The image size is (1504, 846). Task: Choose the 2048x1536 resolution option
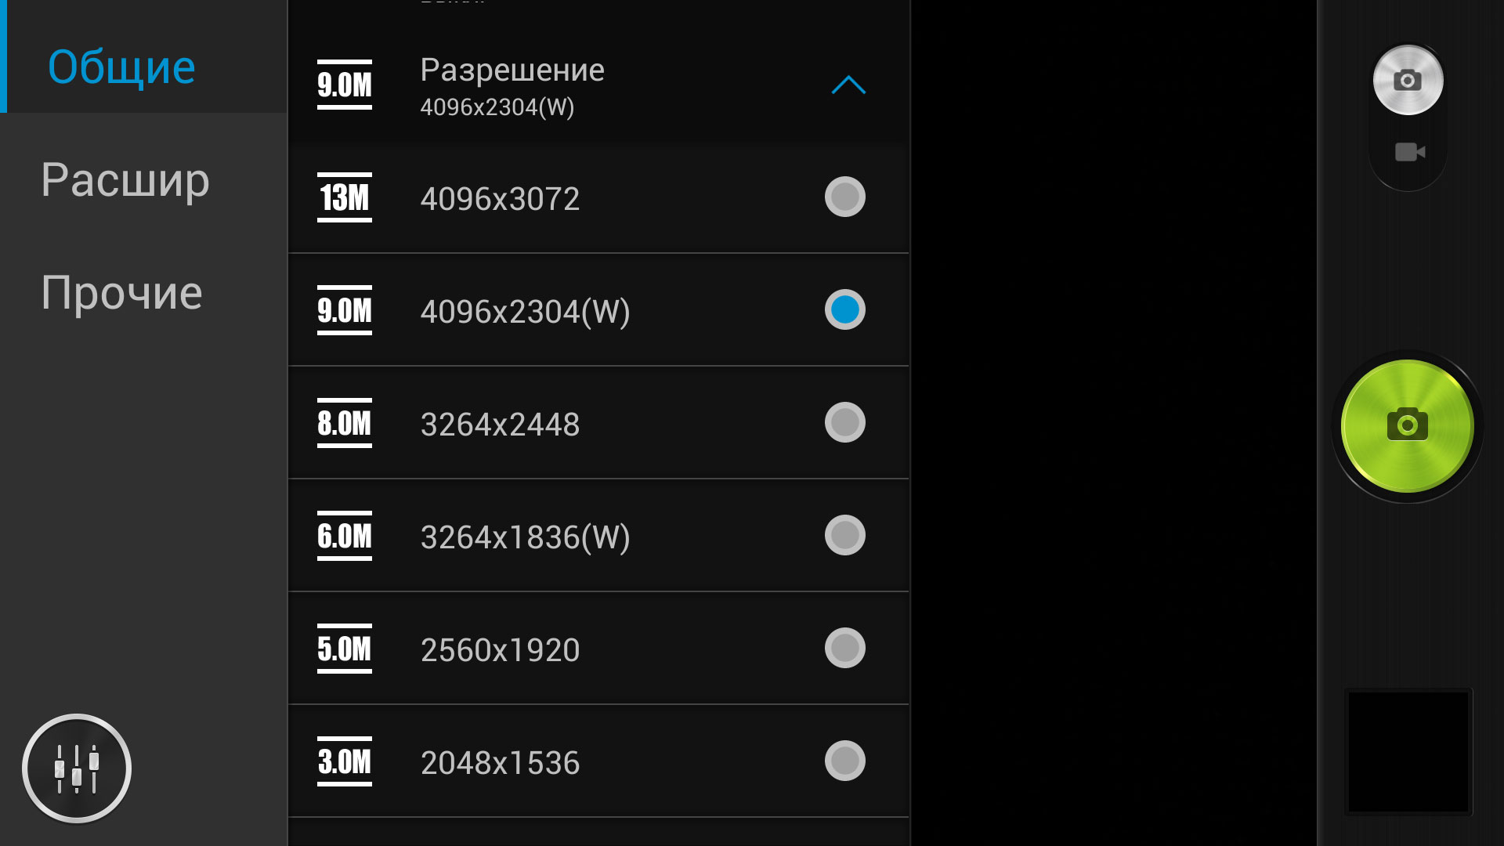598,761
